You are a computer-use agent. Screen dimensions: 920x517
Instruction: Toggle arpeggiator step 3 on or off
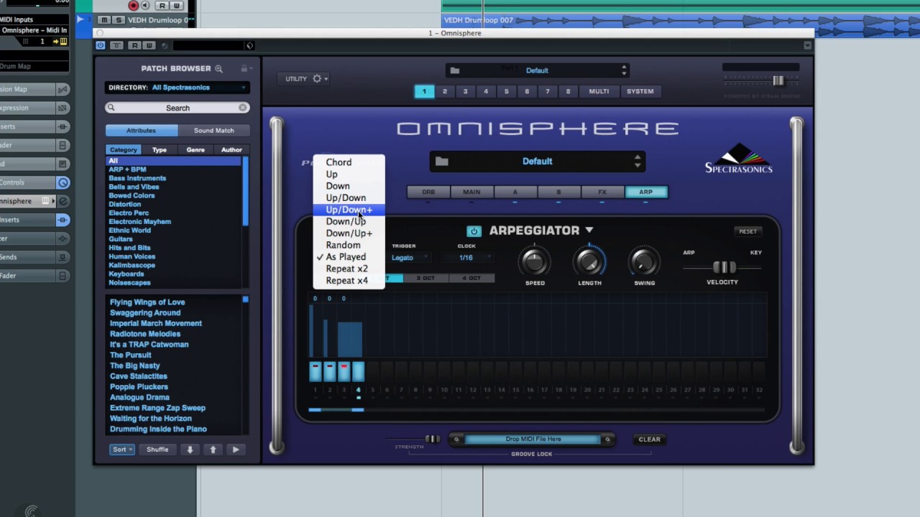tap(344, 371)
